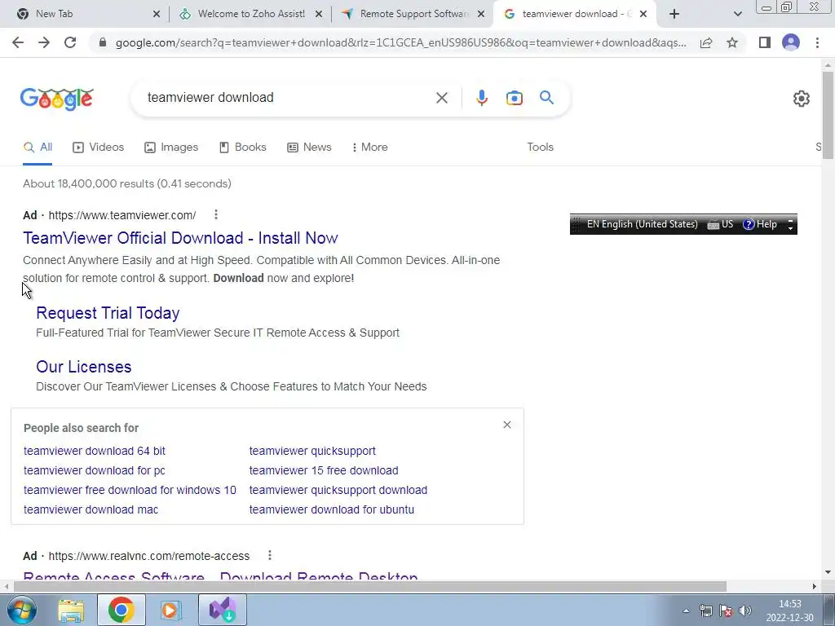Open EN English language selector

coord(642,224)
